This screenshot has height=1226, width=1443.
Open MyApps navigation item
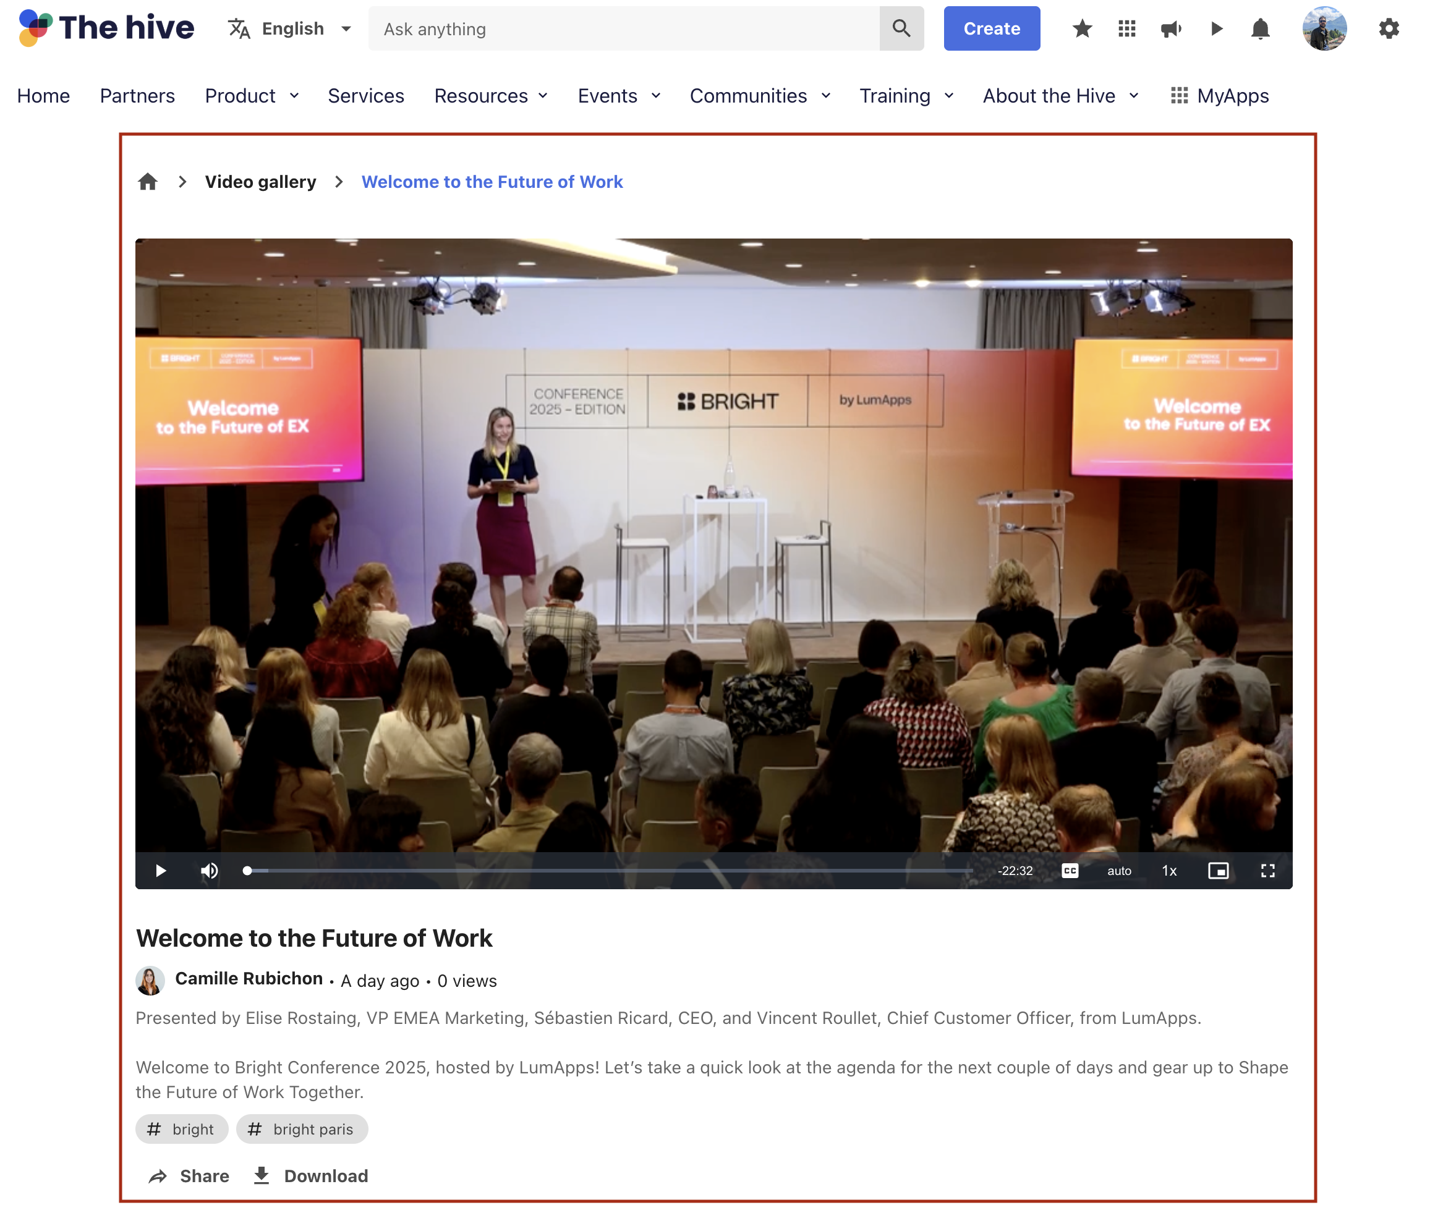1220,95
